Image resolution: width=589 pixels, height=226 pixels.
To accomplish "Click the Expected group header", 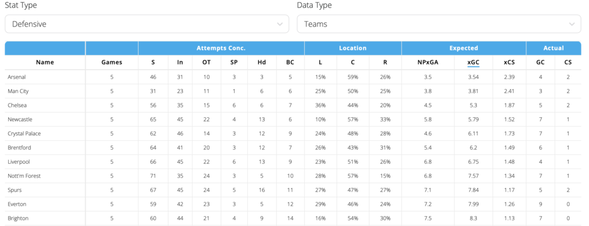I will [464, 48].
